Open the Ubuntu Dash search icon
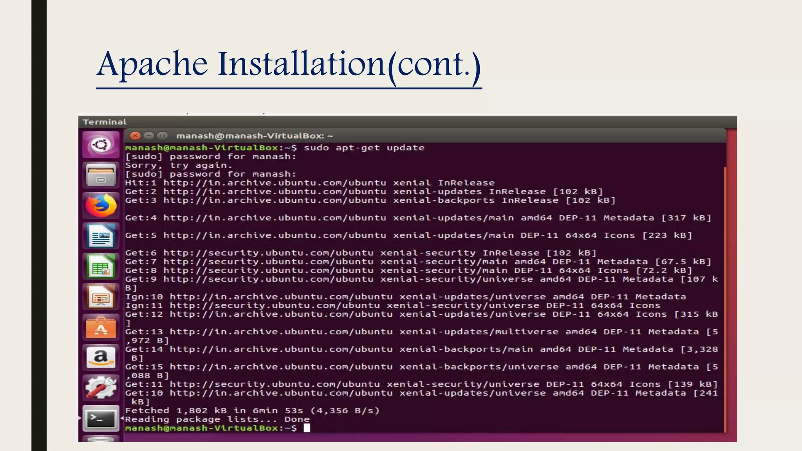This screenshot has height=451, width=802. coord(101,145)
